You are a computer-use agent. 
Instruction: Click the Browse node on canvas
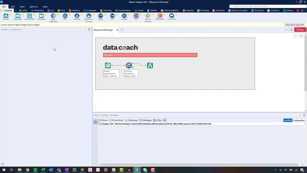pos(150,65)
